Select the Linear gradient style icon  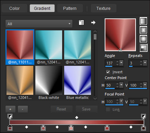[x=143, y=21]
